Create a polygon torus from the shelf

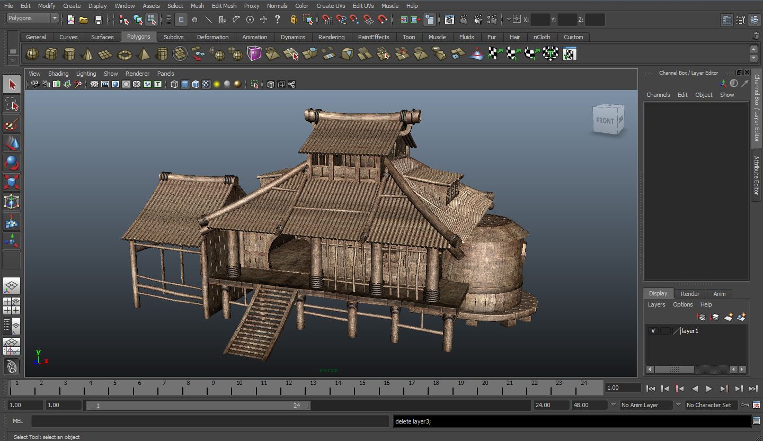[125, 53]
